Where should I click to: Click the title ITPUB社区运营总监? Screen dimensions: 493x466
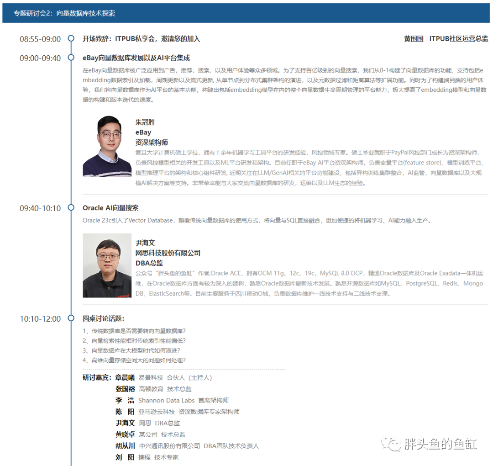coord(459,39)
